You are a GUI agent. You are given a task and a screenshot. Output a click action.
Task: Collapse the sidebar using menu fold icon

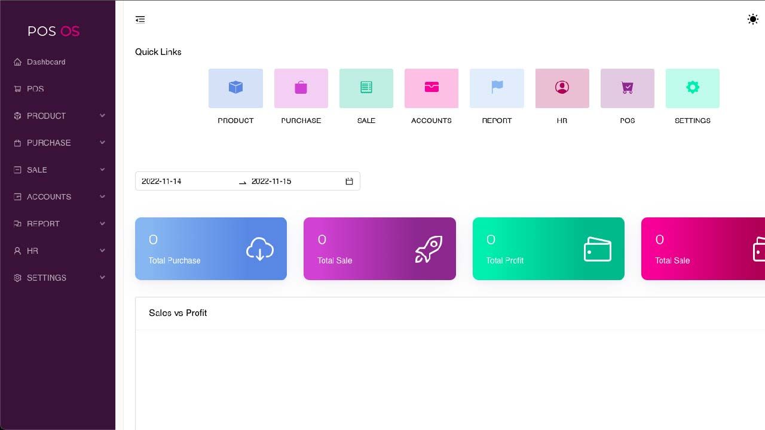pyautogui.click(x=140, y=20)
